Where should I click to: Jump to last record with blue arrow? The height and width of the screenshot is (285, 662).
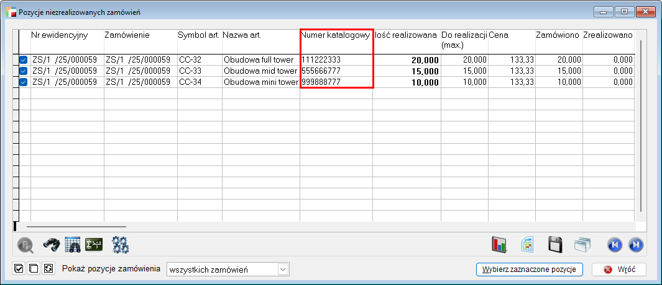[635, 245]
